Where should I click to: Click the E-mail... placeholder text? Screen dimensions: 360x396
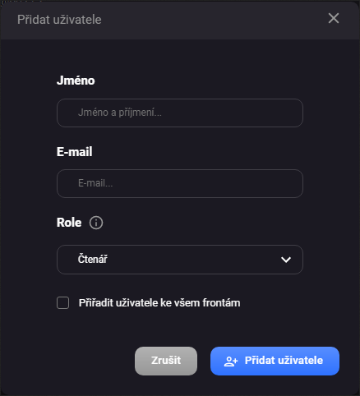pyautogui.click(x=95, y=183)
